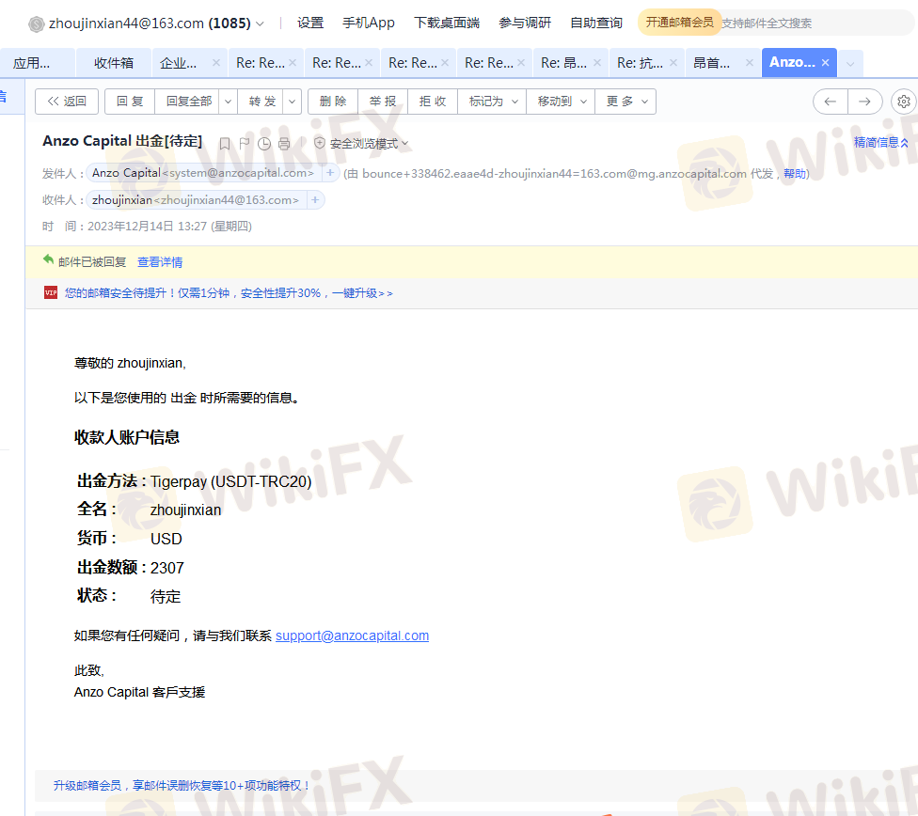Click the 删除 delete button
This screenshot has width=918, height=816.
(333, 102)
